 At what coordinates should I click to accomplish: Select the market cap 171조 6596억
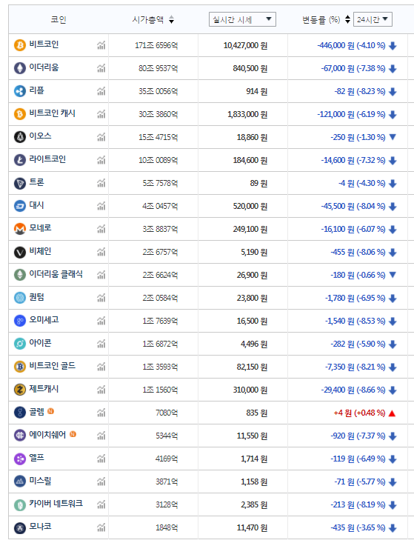156,45
